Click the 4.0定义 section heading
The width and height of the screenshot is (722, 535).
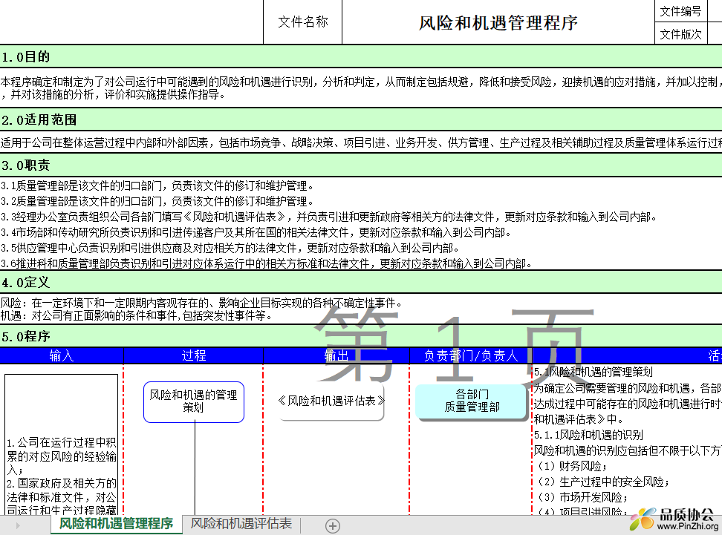[25, 282]
